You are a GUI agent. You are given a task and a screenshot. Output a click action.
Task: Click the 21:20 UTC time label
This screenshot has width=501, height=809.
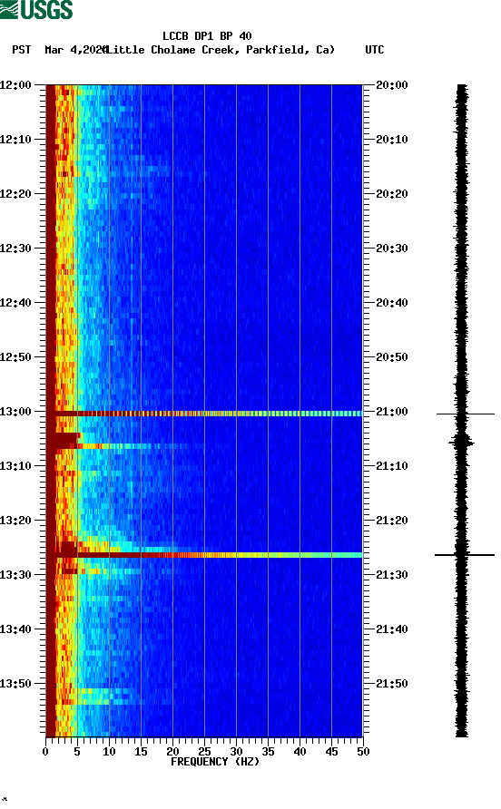point(392,520)
